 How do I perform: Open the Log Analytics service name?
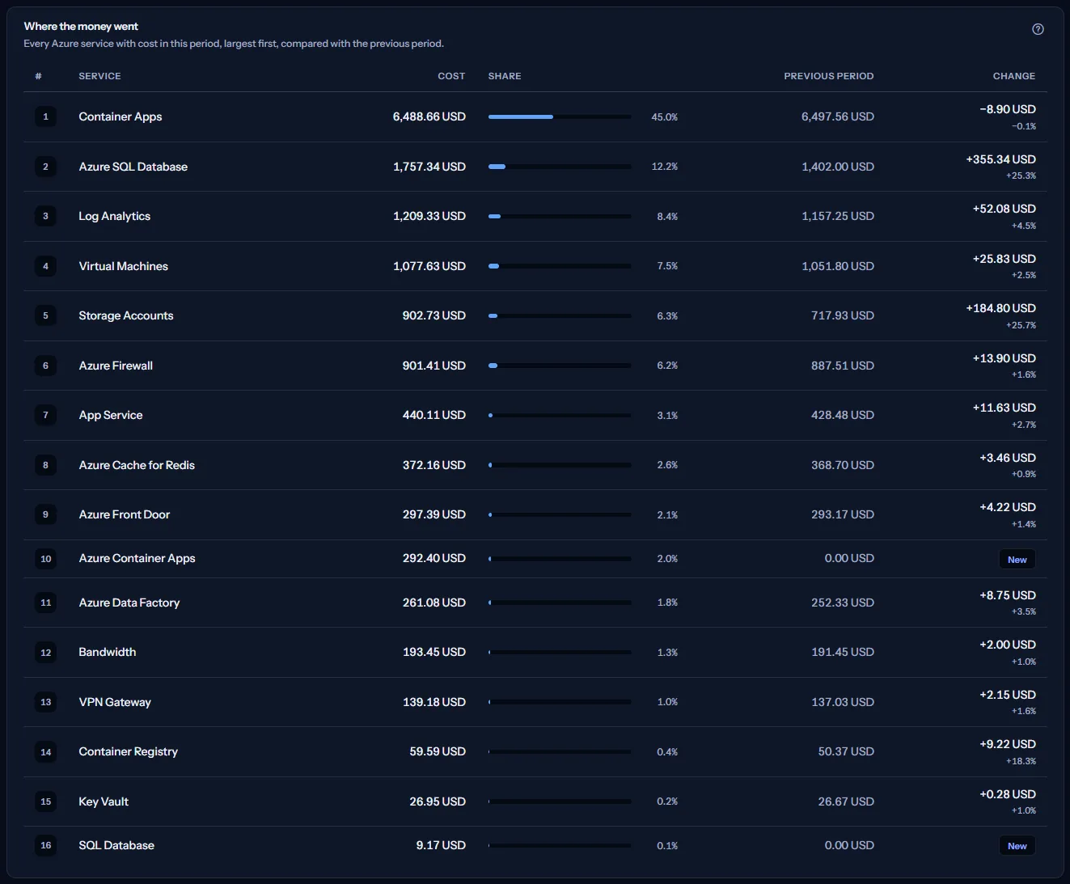(114, 216)
